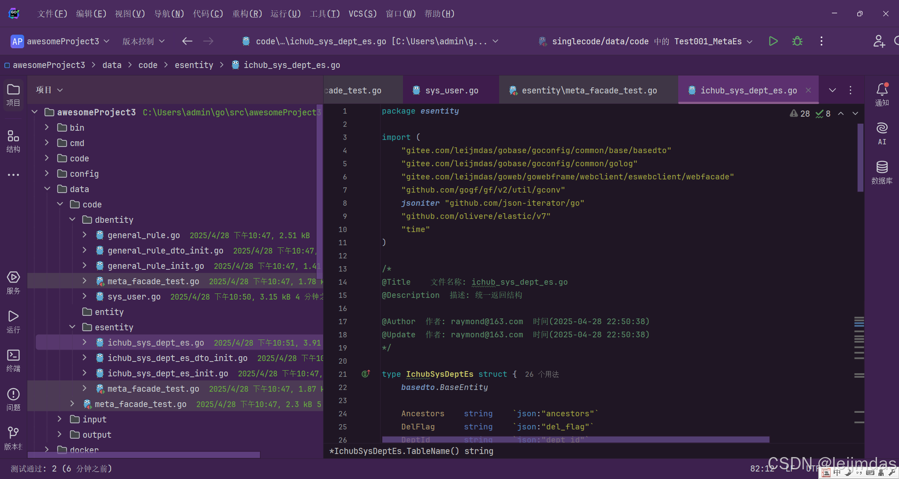Expand the bin folder
Image resolution: width=899 pixels, height=479 pixels.
(x=47, y=128)
